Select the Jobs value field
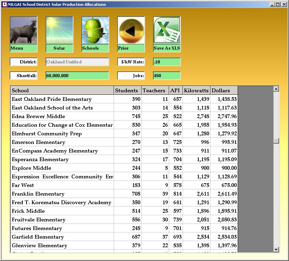This screenshot has height=261, width=289. 167,76
